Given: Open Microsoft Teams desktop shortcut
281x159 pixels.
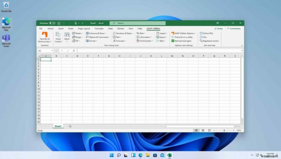Looking at the screenshot, I should click(x=6, y=40).
